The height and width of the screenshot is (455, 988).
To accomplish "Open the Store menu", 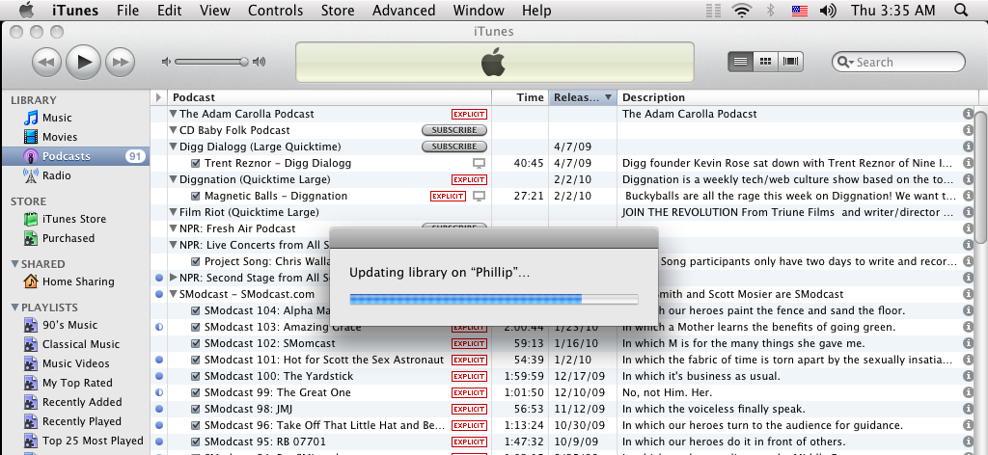I will [337, 10].
